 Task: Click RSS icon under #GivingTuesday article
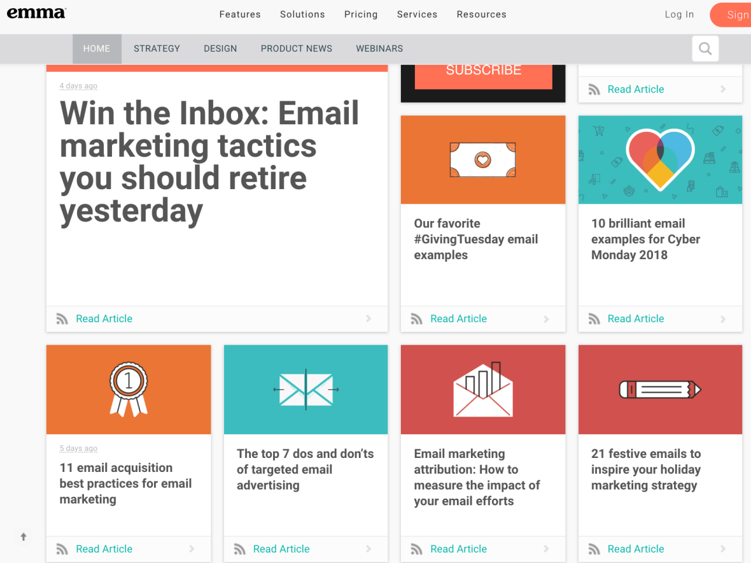(416, 319)
